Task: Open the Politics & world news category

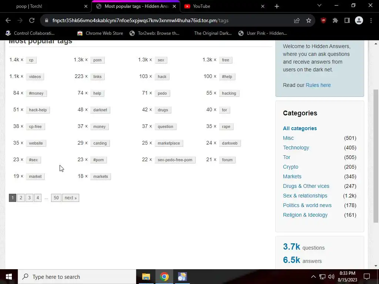Action: pyautogui.click(x=307, y=205)
